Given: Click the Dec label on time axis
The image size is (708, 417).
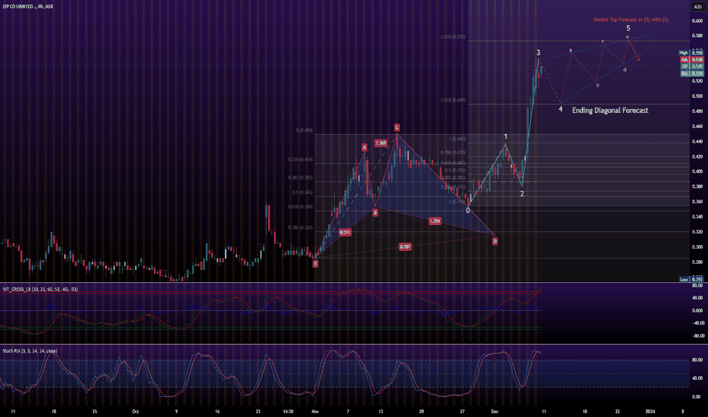Looking at the screenshot, I should tap(495, 411).
